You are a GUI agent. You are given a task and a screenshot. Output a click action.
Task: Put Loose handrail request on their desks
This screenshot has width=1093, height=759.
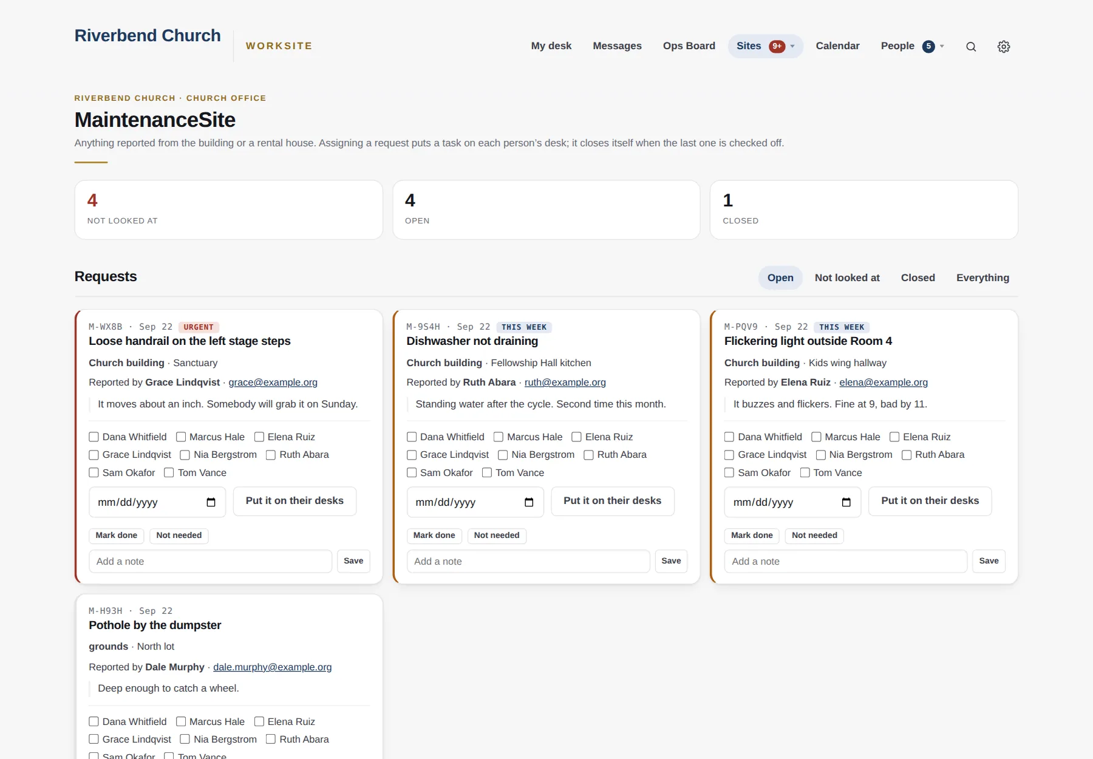295,501
